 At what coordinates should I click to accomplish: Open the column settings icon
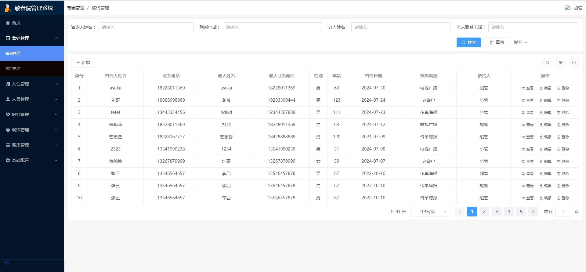[x=560, y=63]
